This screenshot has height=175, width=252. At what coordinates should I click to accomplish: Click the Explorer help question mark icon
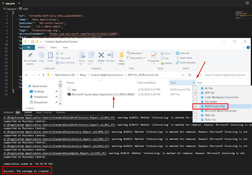coord(248,47)
